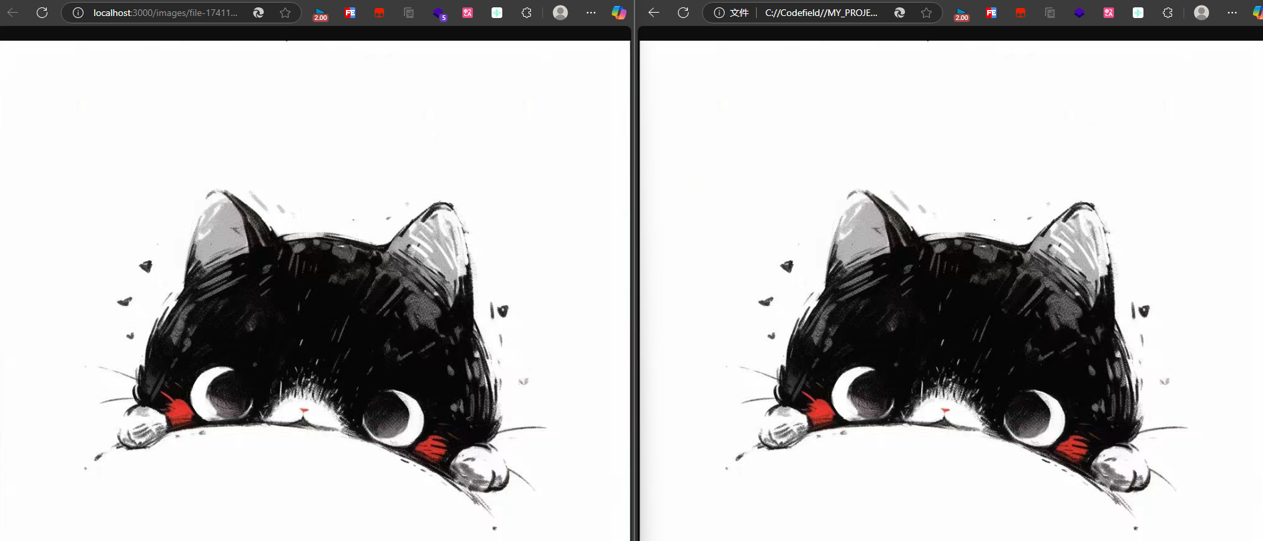Open the FE helper extension in left window

tap(350, 13)
